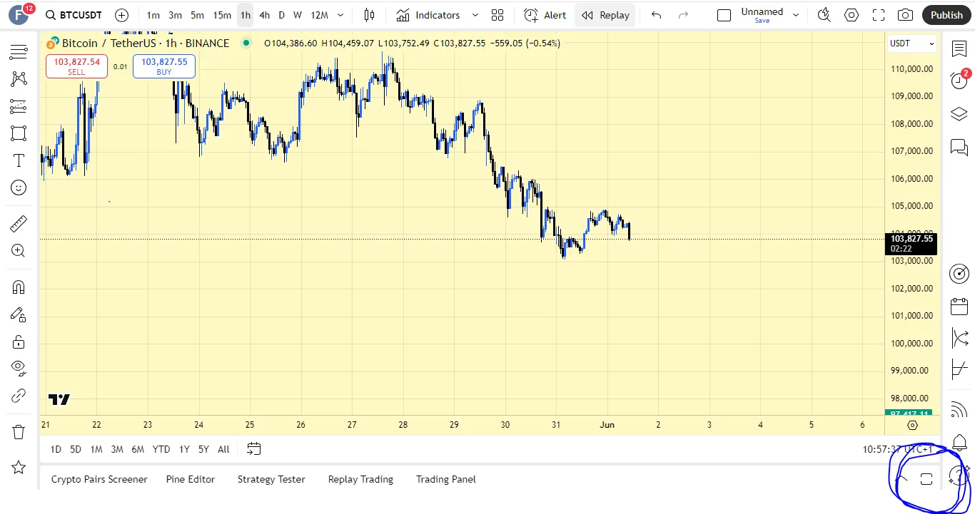
Task: Click the Indicators button
Action: coord(430,15)
